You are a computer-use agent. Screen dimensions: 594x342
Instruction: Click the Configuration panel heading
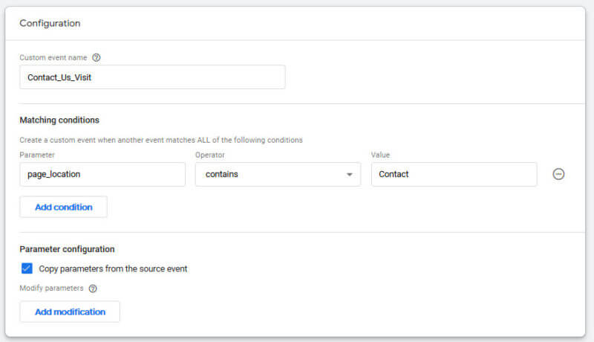tap(50, 23)
